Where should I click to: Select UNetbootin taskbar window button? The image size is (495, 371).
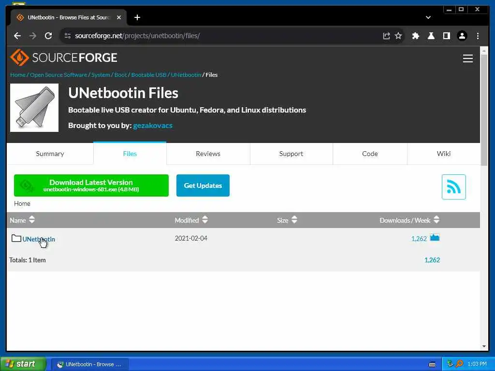89,364
